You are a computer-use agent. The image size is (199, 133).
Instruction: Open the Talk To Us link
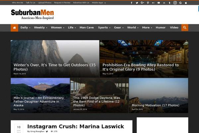tap(31, 3)
